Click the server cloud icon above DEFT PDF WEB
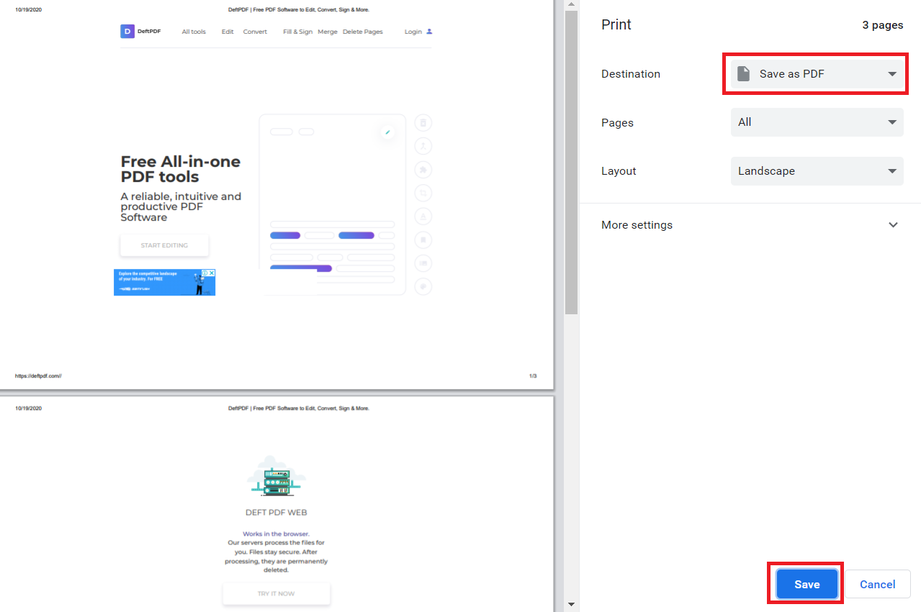921x612 pixels. pos(277,476)
